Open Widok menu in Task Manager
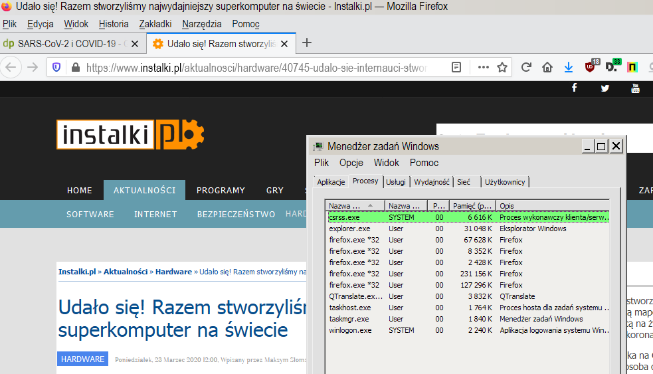 pyautogui.click(x=386, y=163)
